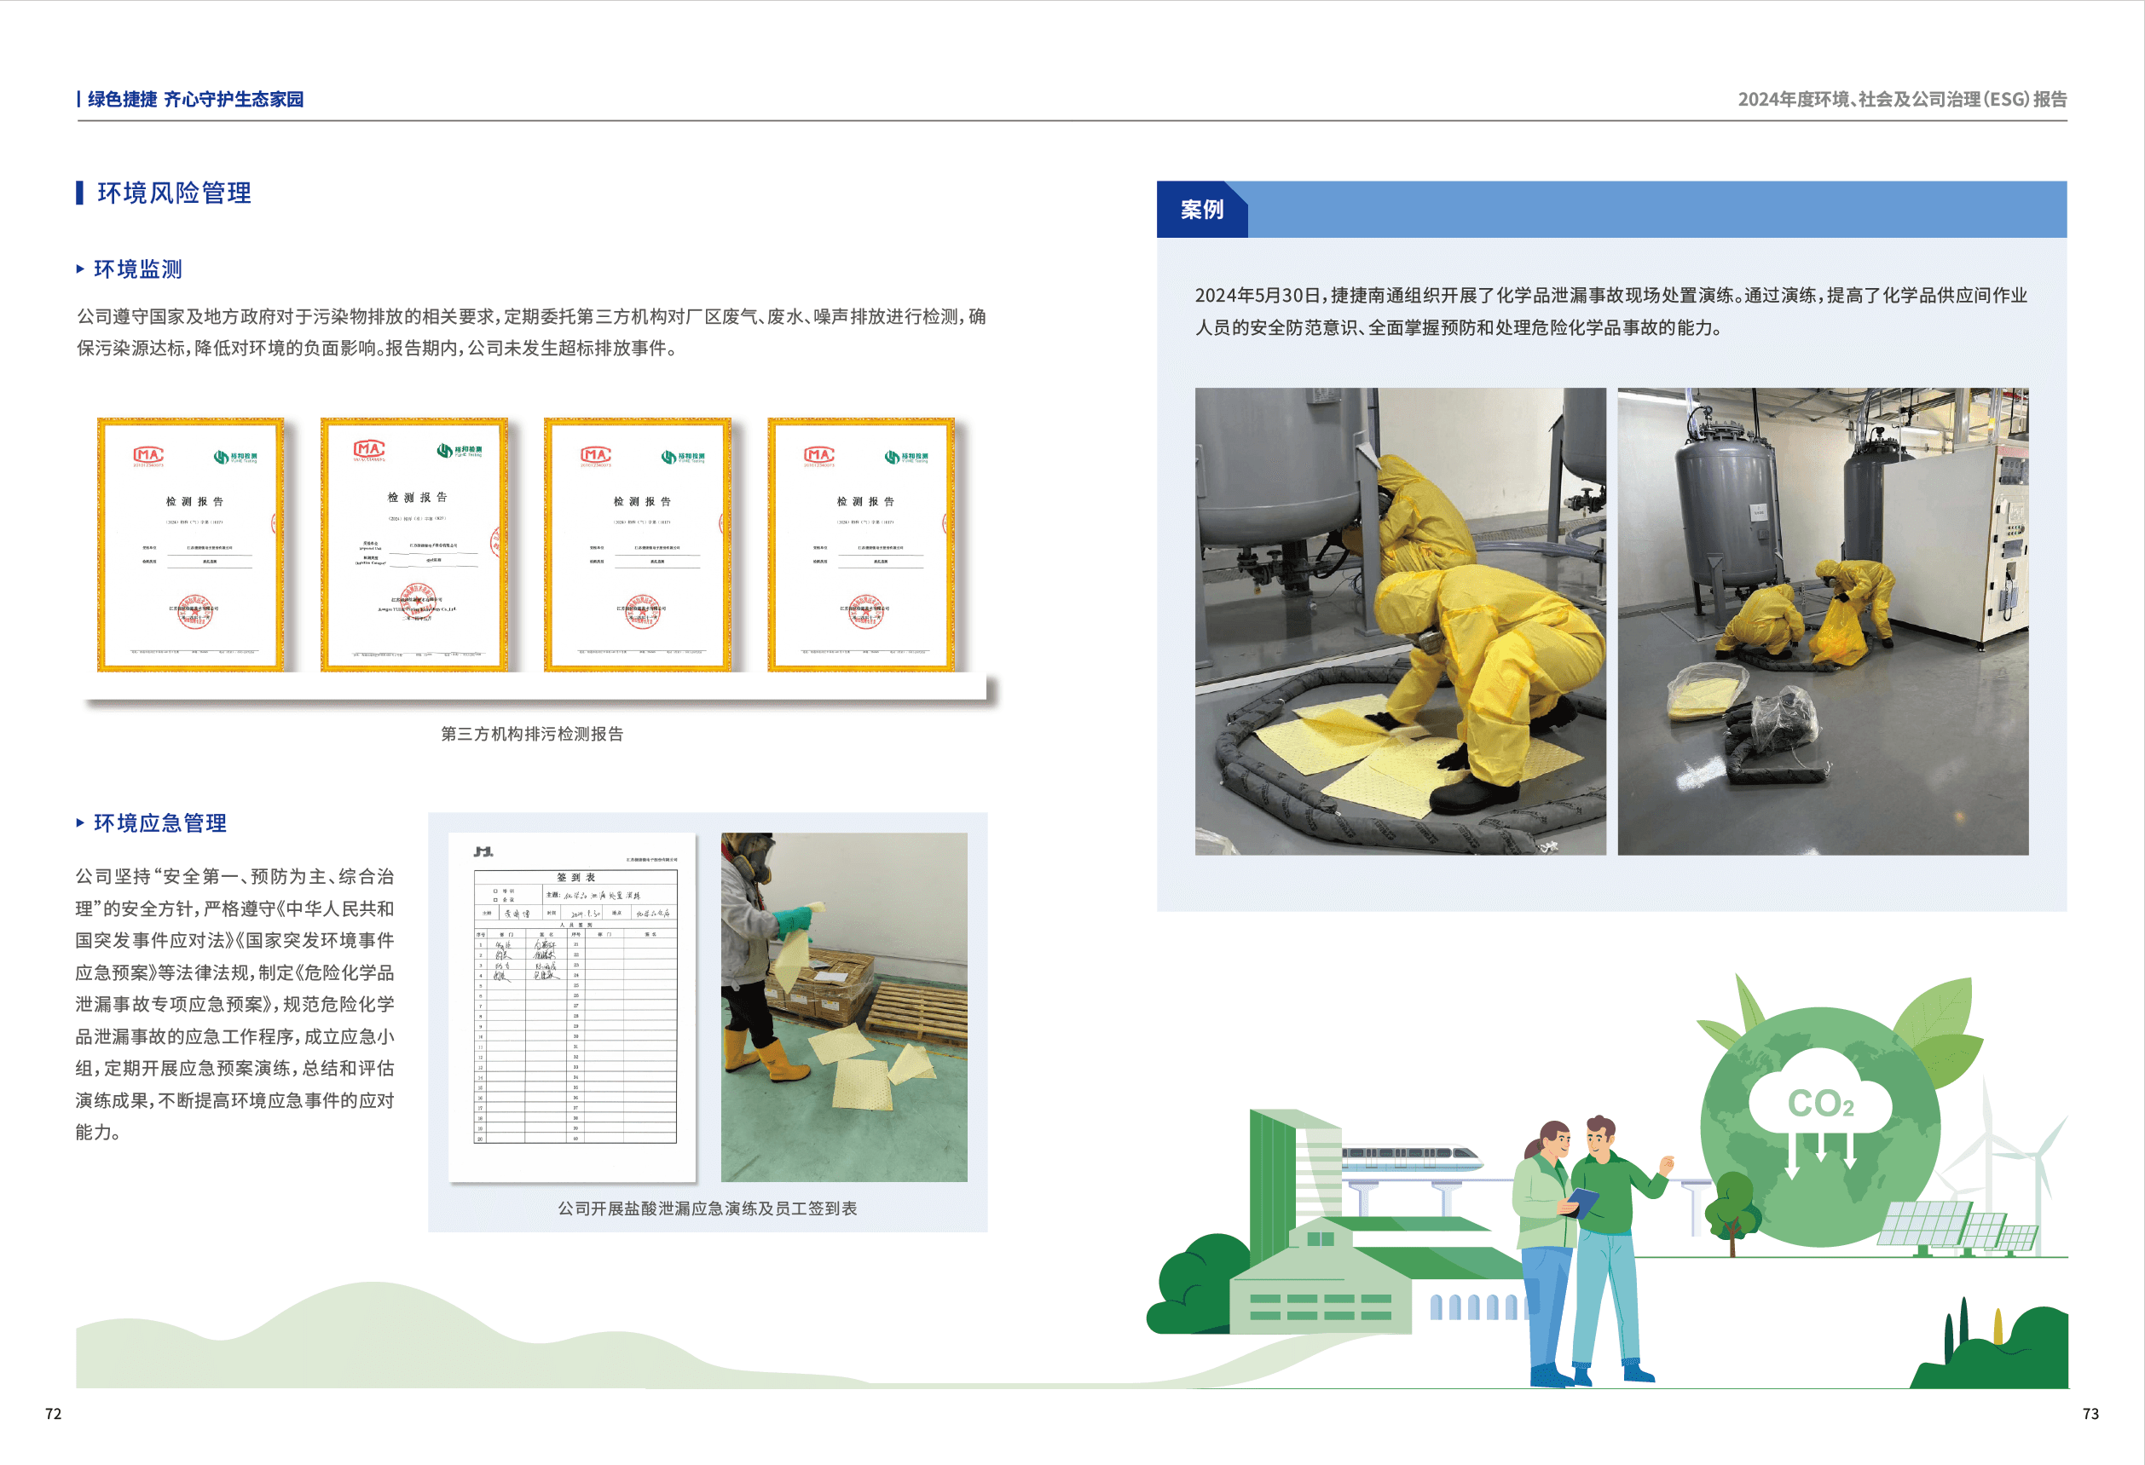The image size is (2145, 1465).
Task: Click the red official seal on second report
Action: (417, 601)
